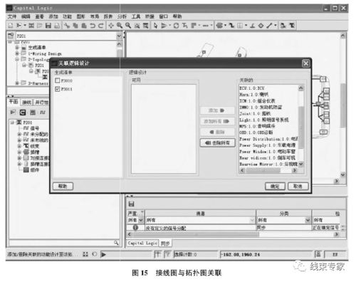
Task: Open the P201 project dropdown
Action: coord(119,36)
